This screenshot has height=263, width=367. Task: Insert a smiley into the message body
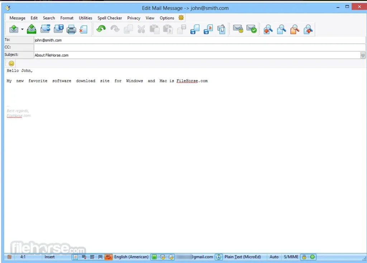[11, 63]
